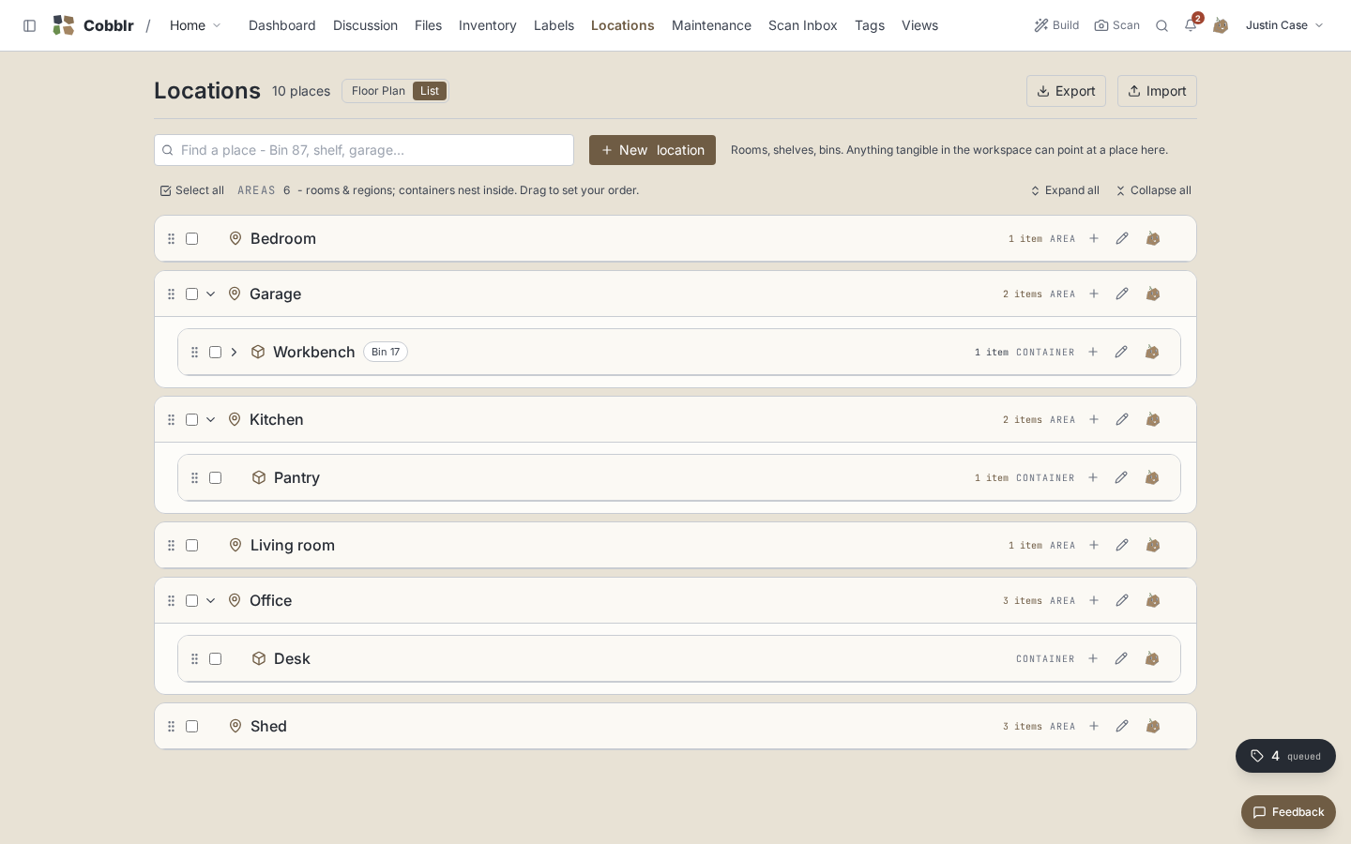Expand the Workbench container
The width and height of the screenshot is (1351, 844).
click(234, 352)
